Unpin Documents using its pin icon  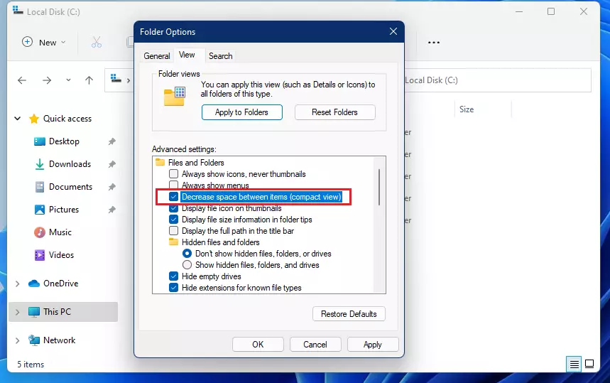tap(112, 187)
